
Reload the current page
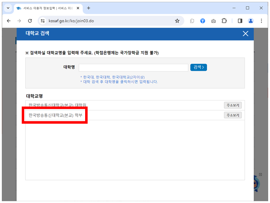point(30,21)
